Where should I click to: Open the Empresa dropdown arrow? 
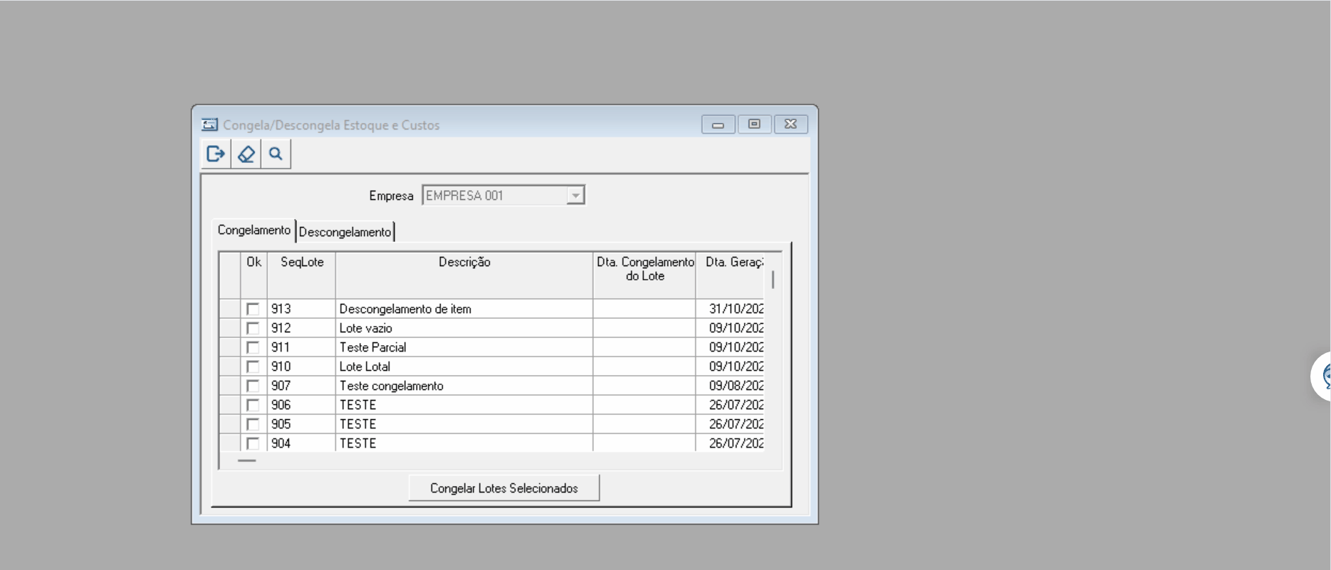[575, 196]
